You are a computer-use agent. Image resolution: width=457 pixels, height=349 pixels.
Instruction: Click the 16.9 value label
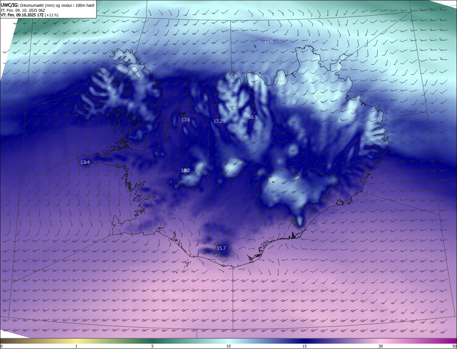point(253,117)
